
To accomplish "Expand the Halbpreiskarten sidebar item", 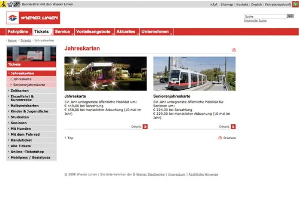I will click(31, 106).
